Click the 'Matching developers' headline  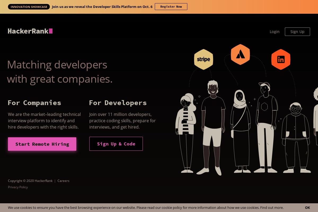point(60,72)
